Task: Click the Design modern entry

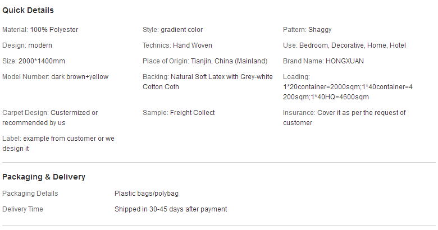Action: 27,45
